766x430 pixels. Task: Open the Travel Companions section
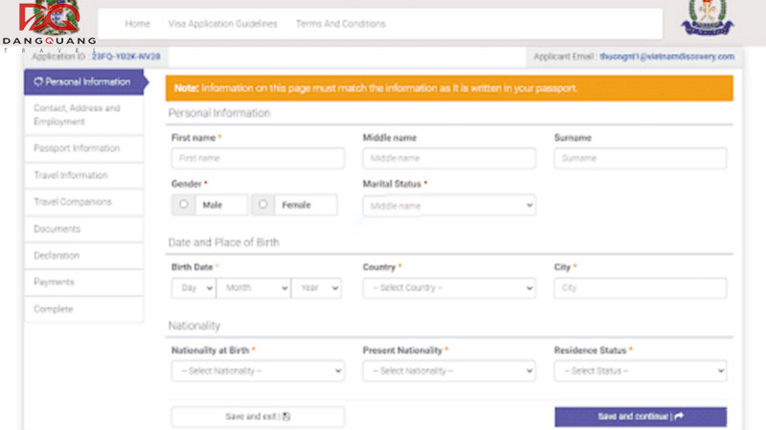pos(73,202)
